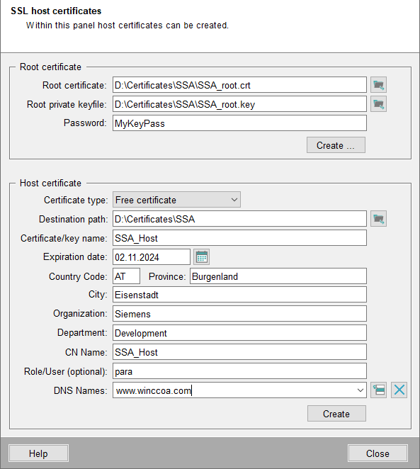This screenshot has height=469, width=420.
Task: Expand the DNS Names dropdown arrow
Action: coord(361,390)
